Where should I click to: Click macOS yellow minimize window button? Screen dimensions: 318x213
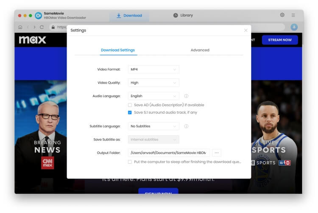click(x=25, y=16)
